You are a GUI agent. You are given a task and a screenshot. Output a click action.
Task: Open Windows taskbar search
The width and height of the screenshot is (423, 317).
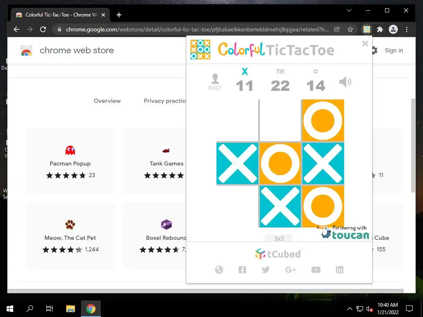tap(30, 309)
